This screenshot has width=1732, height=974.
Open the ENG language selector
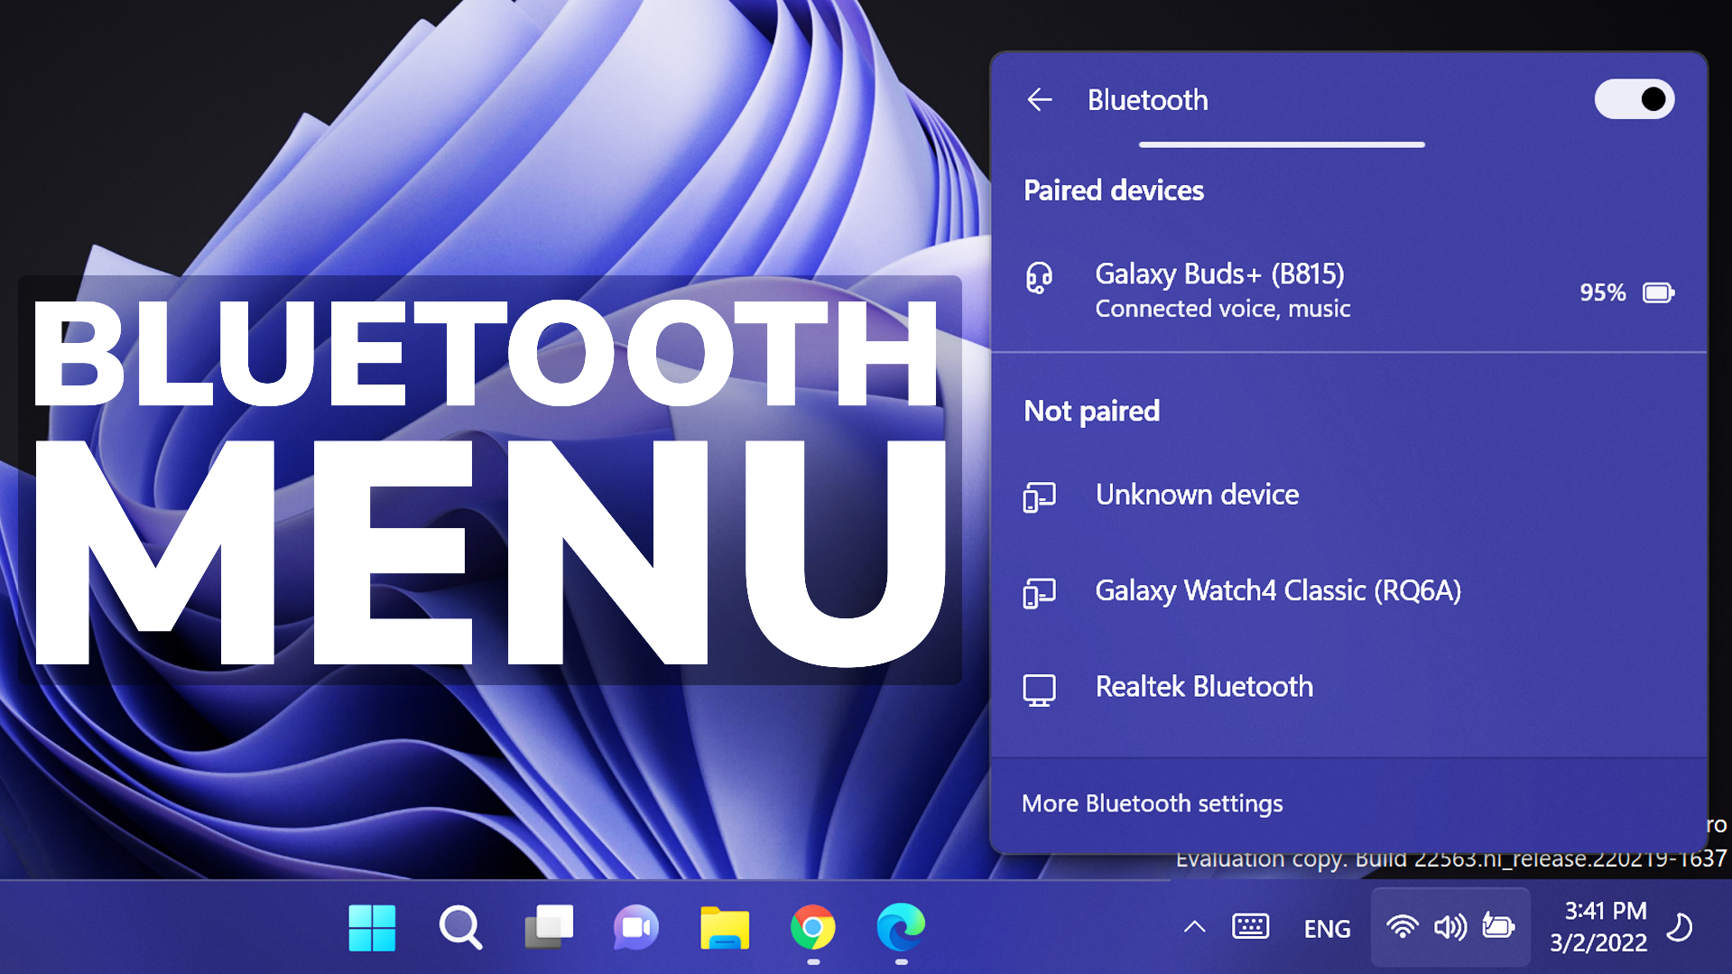1326,927
